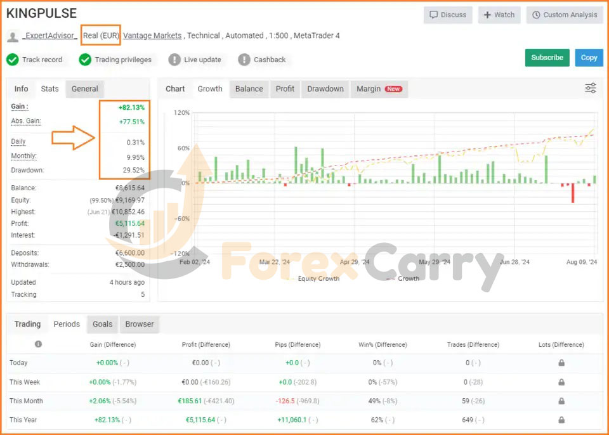The width and height of the screenshot is (609, 435).
Task: Click the Interest value -€1,291.51
Action: tap(129, 235)
